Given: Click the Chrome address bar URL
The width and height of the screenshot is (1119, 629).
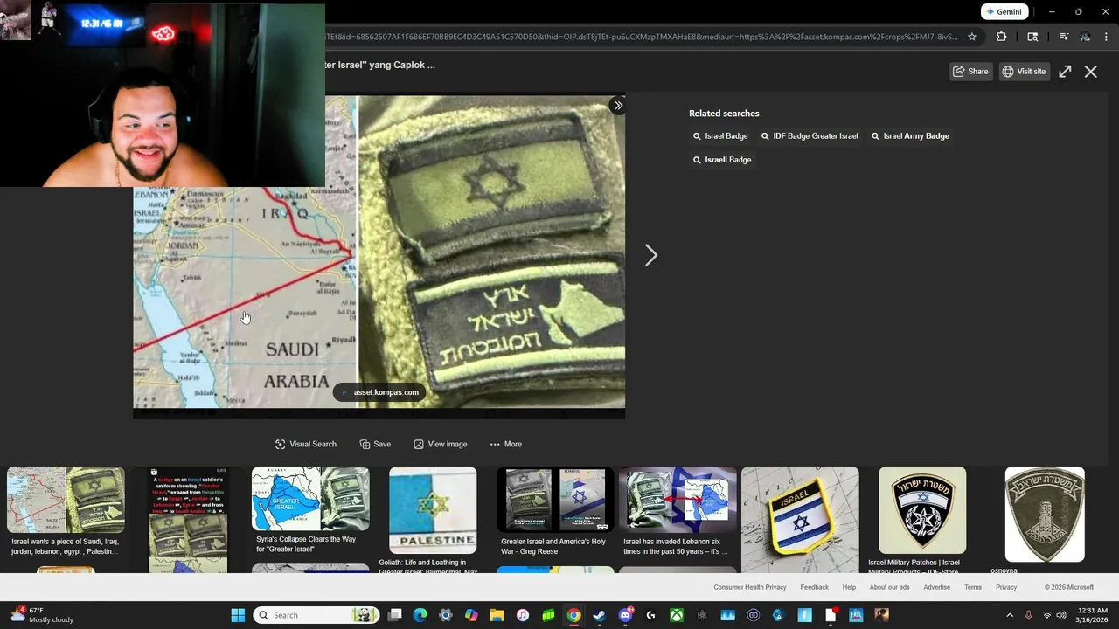Looking at the screenshot, I should pos(643,37).
